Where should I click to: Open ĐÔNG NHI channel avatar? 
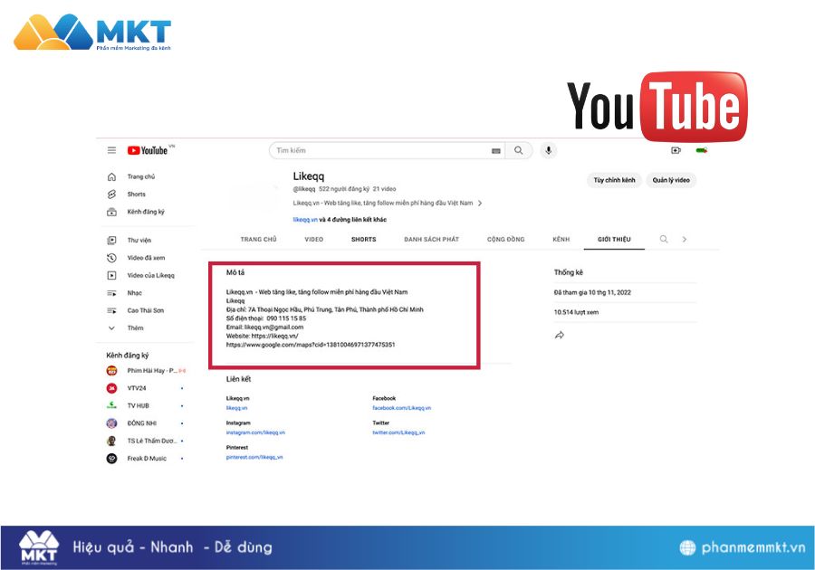click(x=111, y=423)
